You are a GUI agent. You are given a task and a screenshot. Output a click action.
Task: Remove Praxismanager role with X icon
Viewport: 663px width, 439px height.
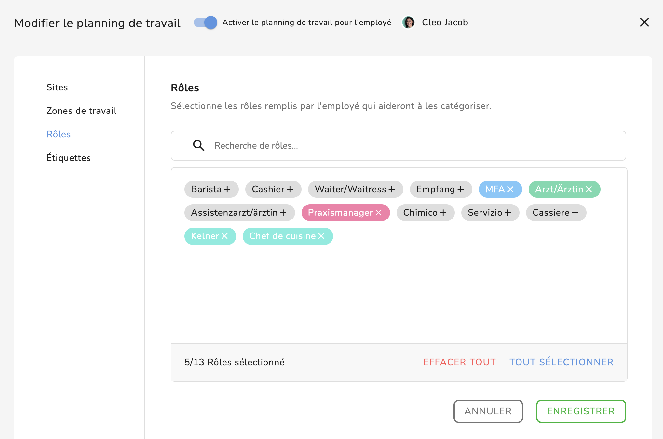tap(378, 213)
